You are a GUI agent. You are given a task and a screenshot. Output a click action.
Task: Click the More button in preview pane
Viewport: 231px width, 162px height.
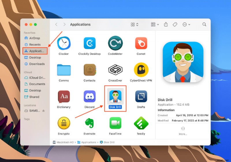pyautogui.click(x=183, y=131)
